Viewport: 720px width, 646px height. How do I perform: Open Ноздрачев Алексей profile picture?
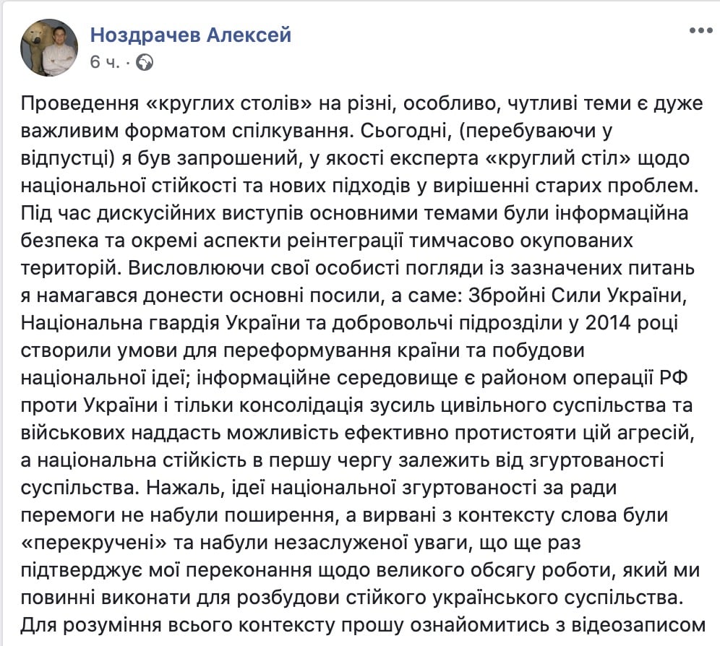(x=49, y=47)
